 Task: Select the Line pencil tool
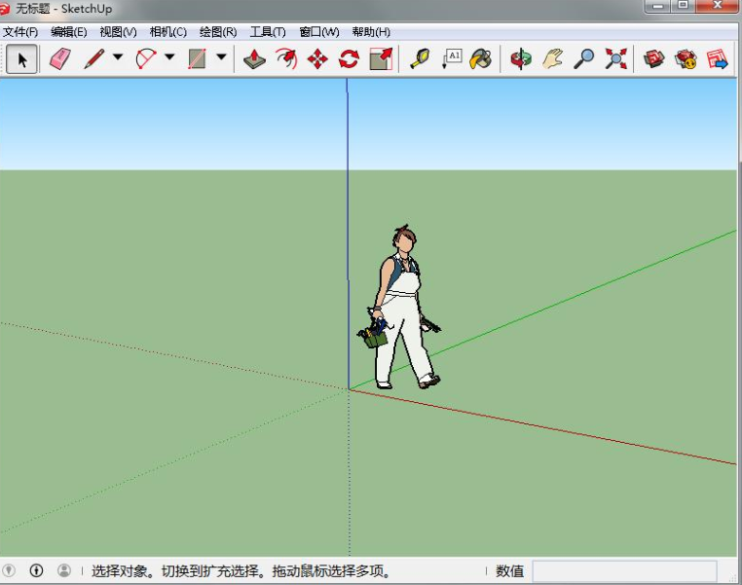click(x=94, y=59)
